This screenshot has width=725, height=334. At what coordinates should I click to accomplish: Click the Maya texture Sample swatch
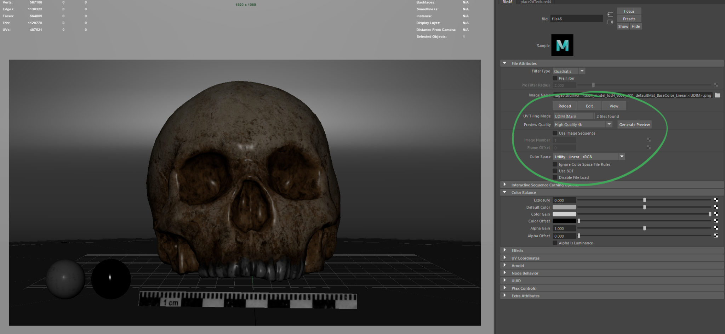[x=563, y=45]
